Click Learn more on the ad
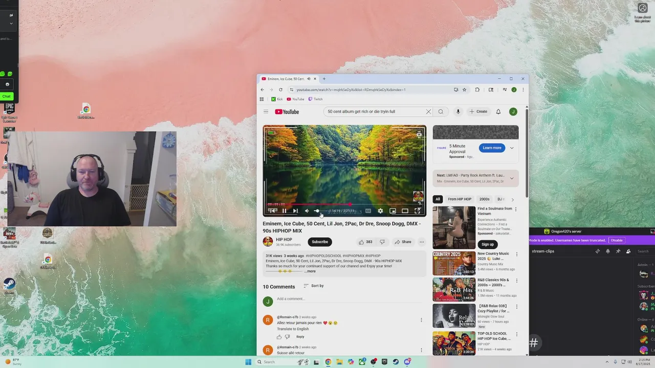Viewport: 655px width, 368px height. (x=492, y=148)
